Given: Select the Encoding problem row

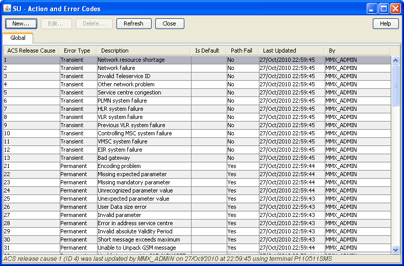Looking at the screenshot, I should tap(197, 166).
